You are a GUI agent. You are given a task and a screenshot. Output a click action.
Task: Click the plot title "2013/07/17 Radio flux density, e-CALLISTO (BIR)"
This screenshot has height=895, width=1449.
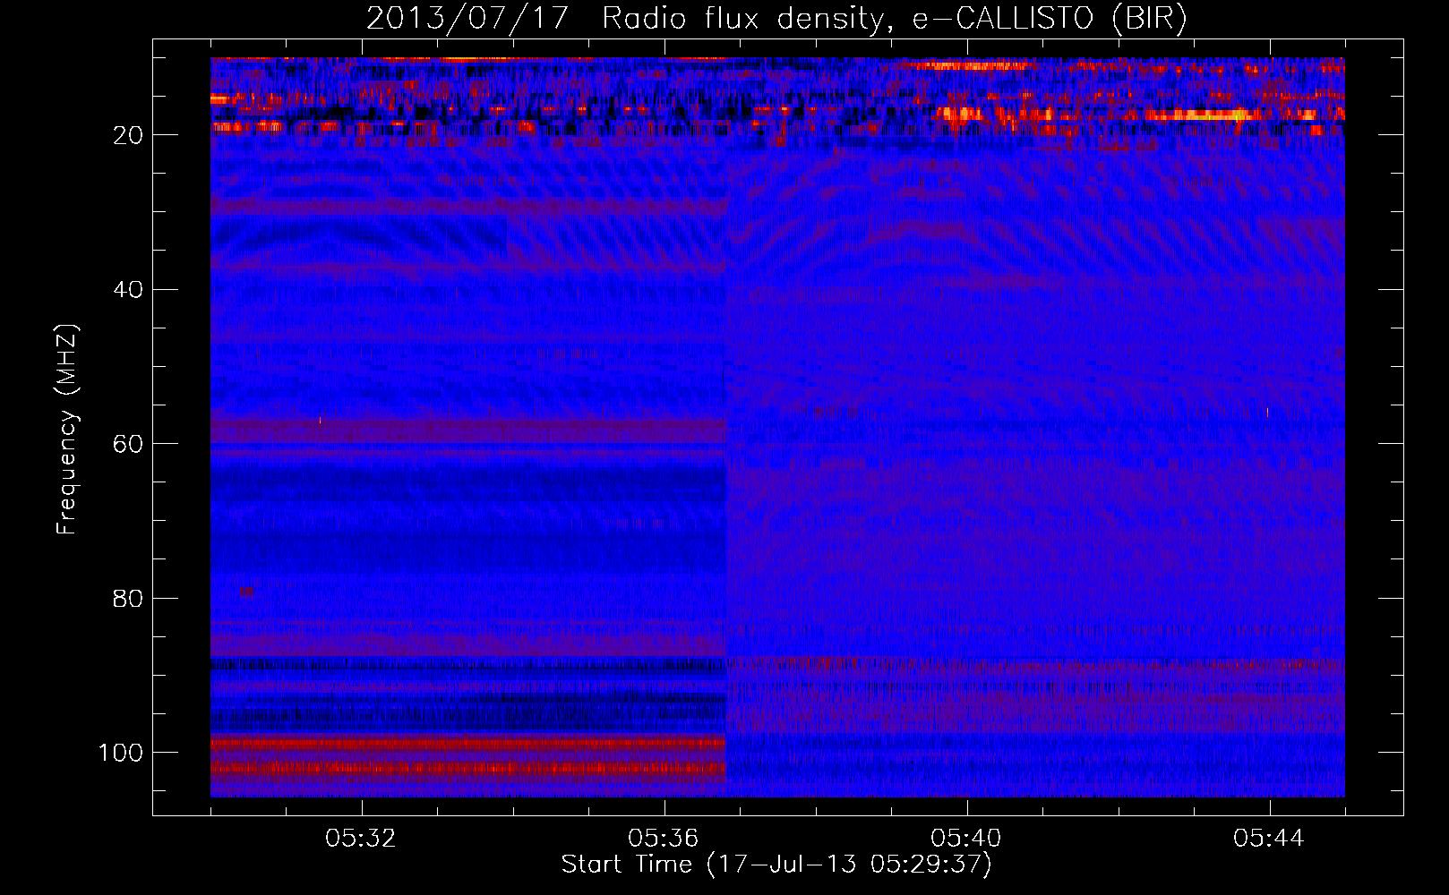776,19
